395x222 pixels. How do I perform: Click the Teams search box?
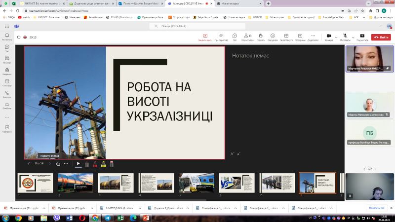tap(197, 26)
